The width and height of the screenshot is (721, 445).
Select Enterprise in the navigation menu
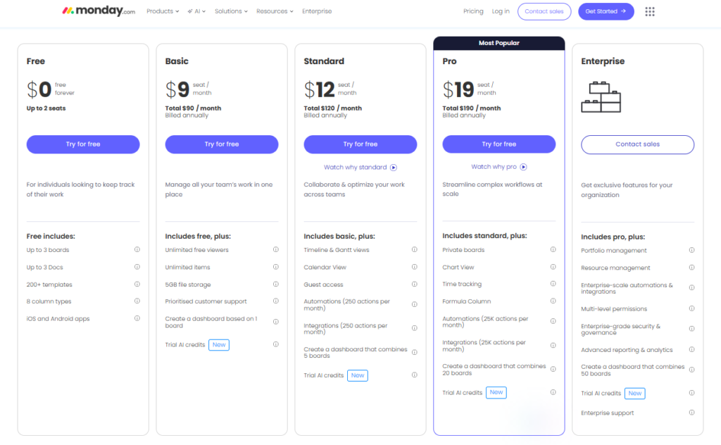pyautogui.click(x=317, y=11)
